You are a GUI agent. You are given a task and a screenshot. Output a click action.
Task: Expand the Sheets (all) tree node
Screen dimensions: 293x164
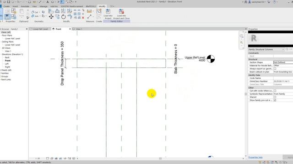tap(0, 70)
